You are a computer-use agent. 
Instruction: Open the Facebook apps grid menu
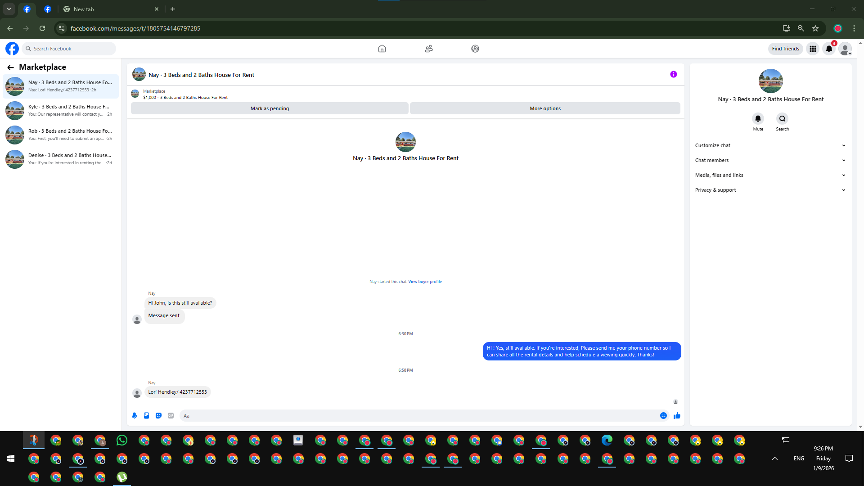click(813, 49)
